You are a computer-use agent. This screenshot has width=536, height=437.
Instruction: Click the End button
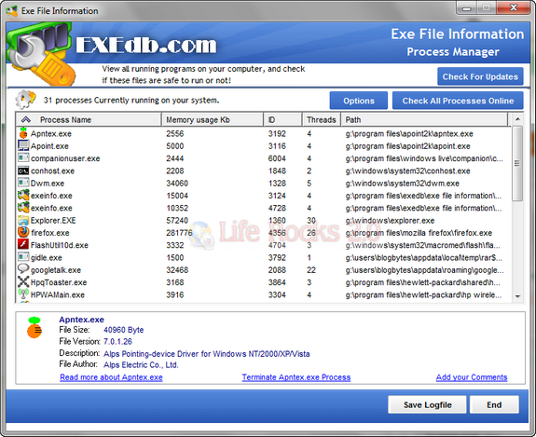494,405
